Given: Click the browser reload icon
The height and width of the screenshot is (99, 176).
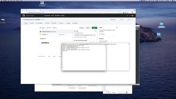Looking at the screenshot, I should [x=26, y=12].
